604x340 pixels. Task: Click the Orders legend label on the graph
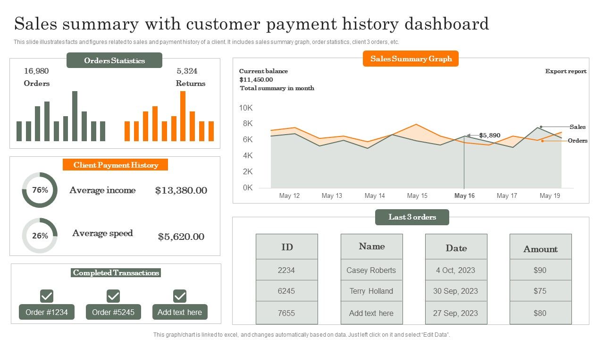pos(578,141)
